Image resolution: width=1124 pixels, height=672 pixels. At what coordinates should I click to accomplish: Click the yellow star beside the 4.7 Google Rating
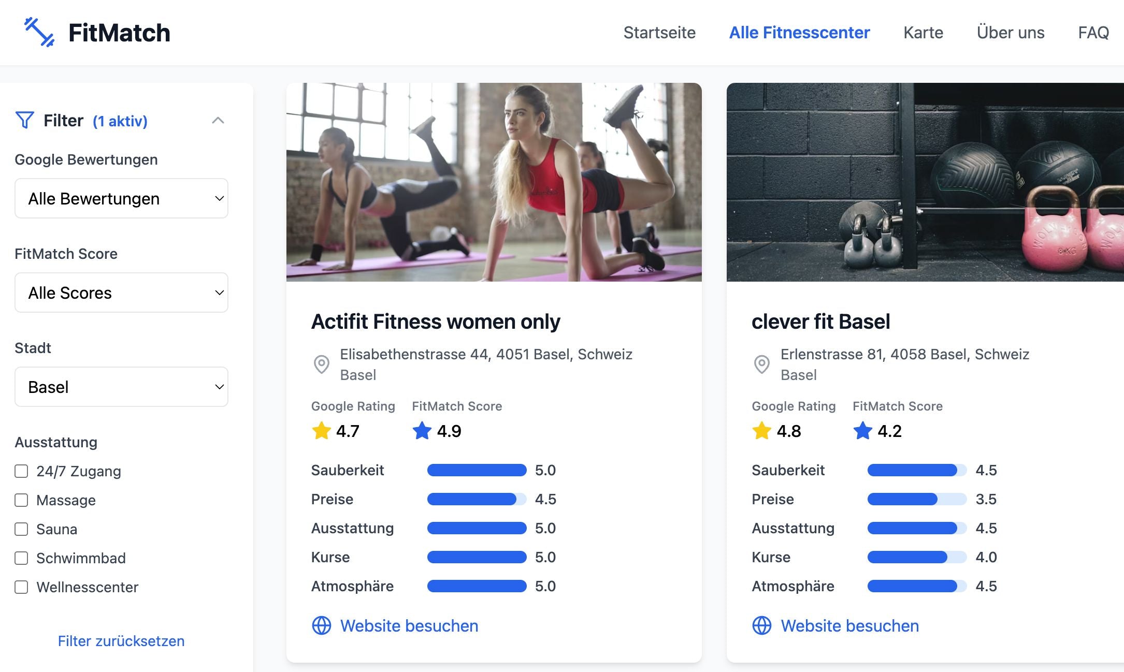(x=321, y=430)
